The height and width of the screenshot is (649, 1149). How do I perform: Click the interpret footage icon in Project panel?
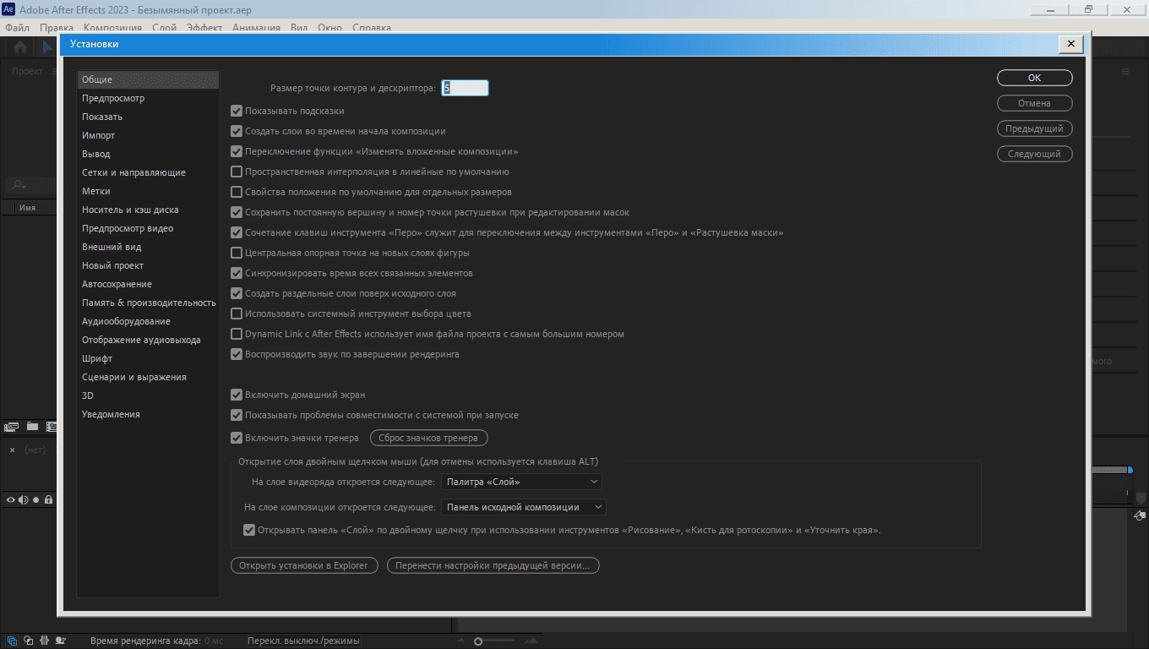click(12, 427)
